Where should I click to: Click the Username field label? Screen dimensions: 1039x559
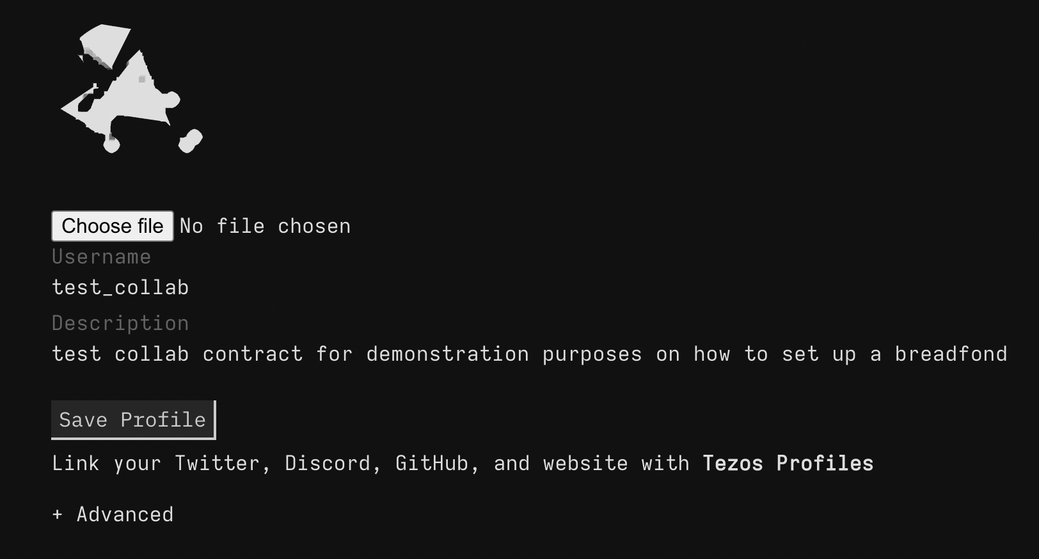click(x=101, y=257)
